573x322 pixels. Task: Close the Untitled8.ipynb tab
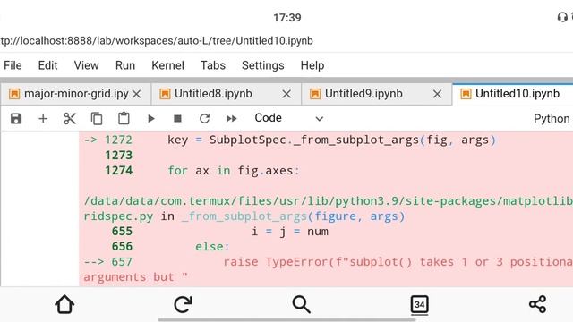286,94
